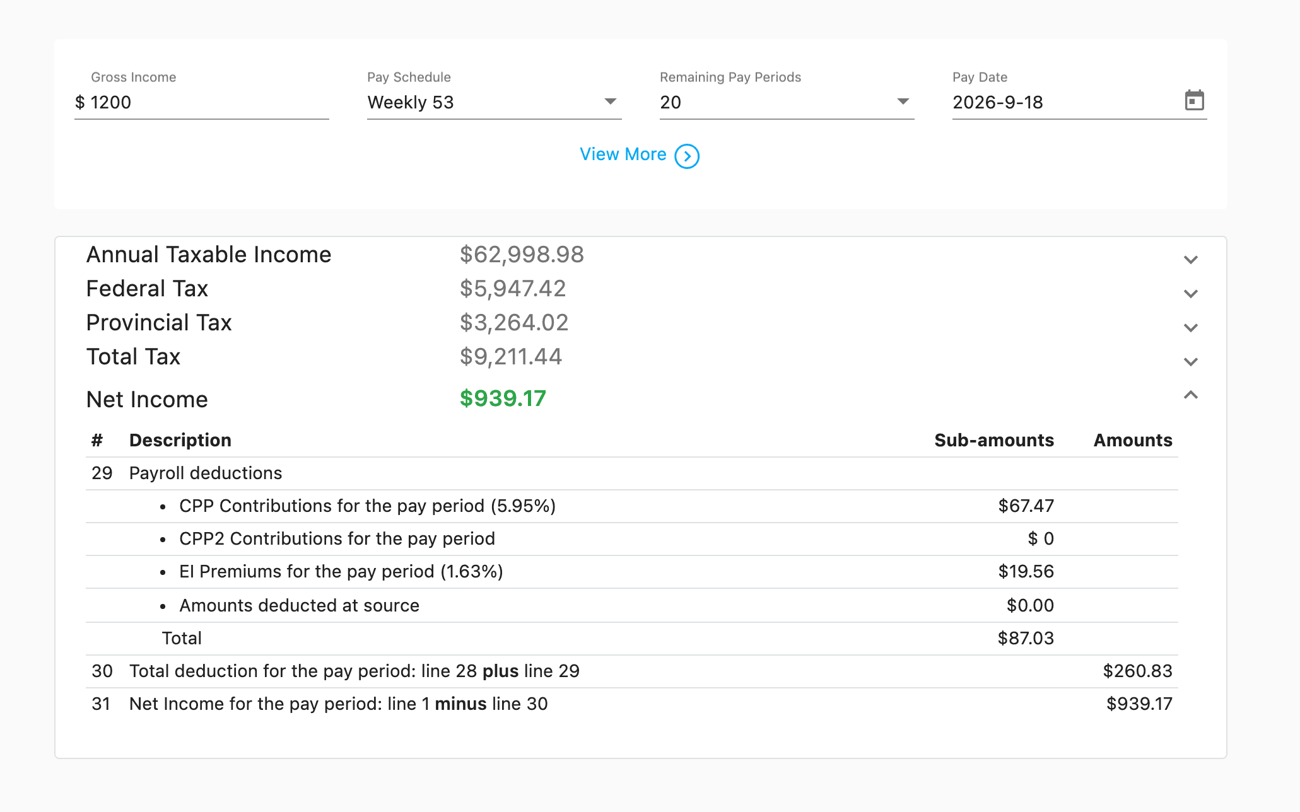Click the $19.56 EI premium sub-amount
The height and width of the screenshot is (812, 1300).
pos(1026,572)
